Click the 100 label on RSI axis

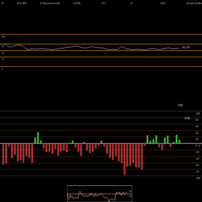pyautogui.click(x=3, y=37)
